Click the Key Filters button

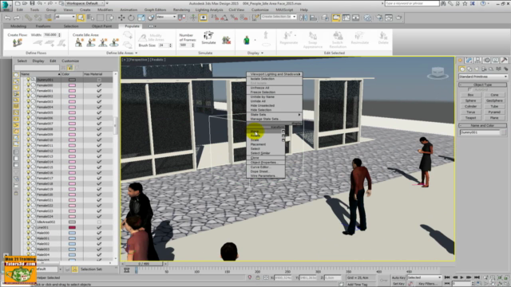pos(428,284)
